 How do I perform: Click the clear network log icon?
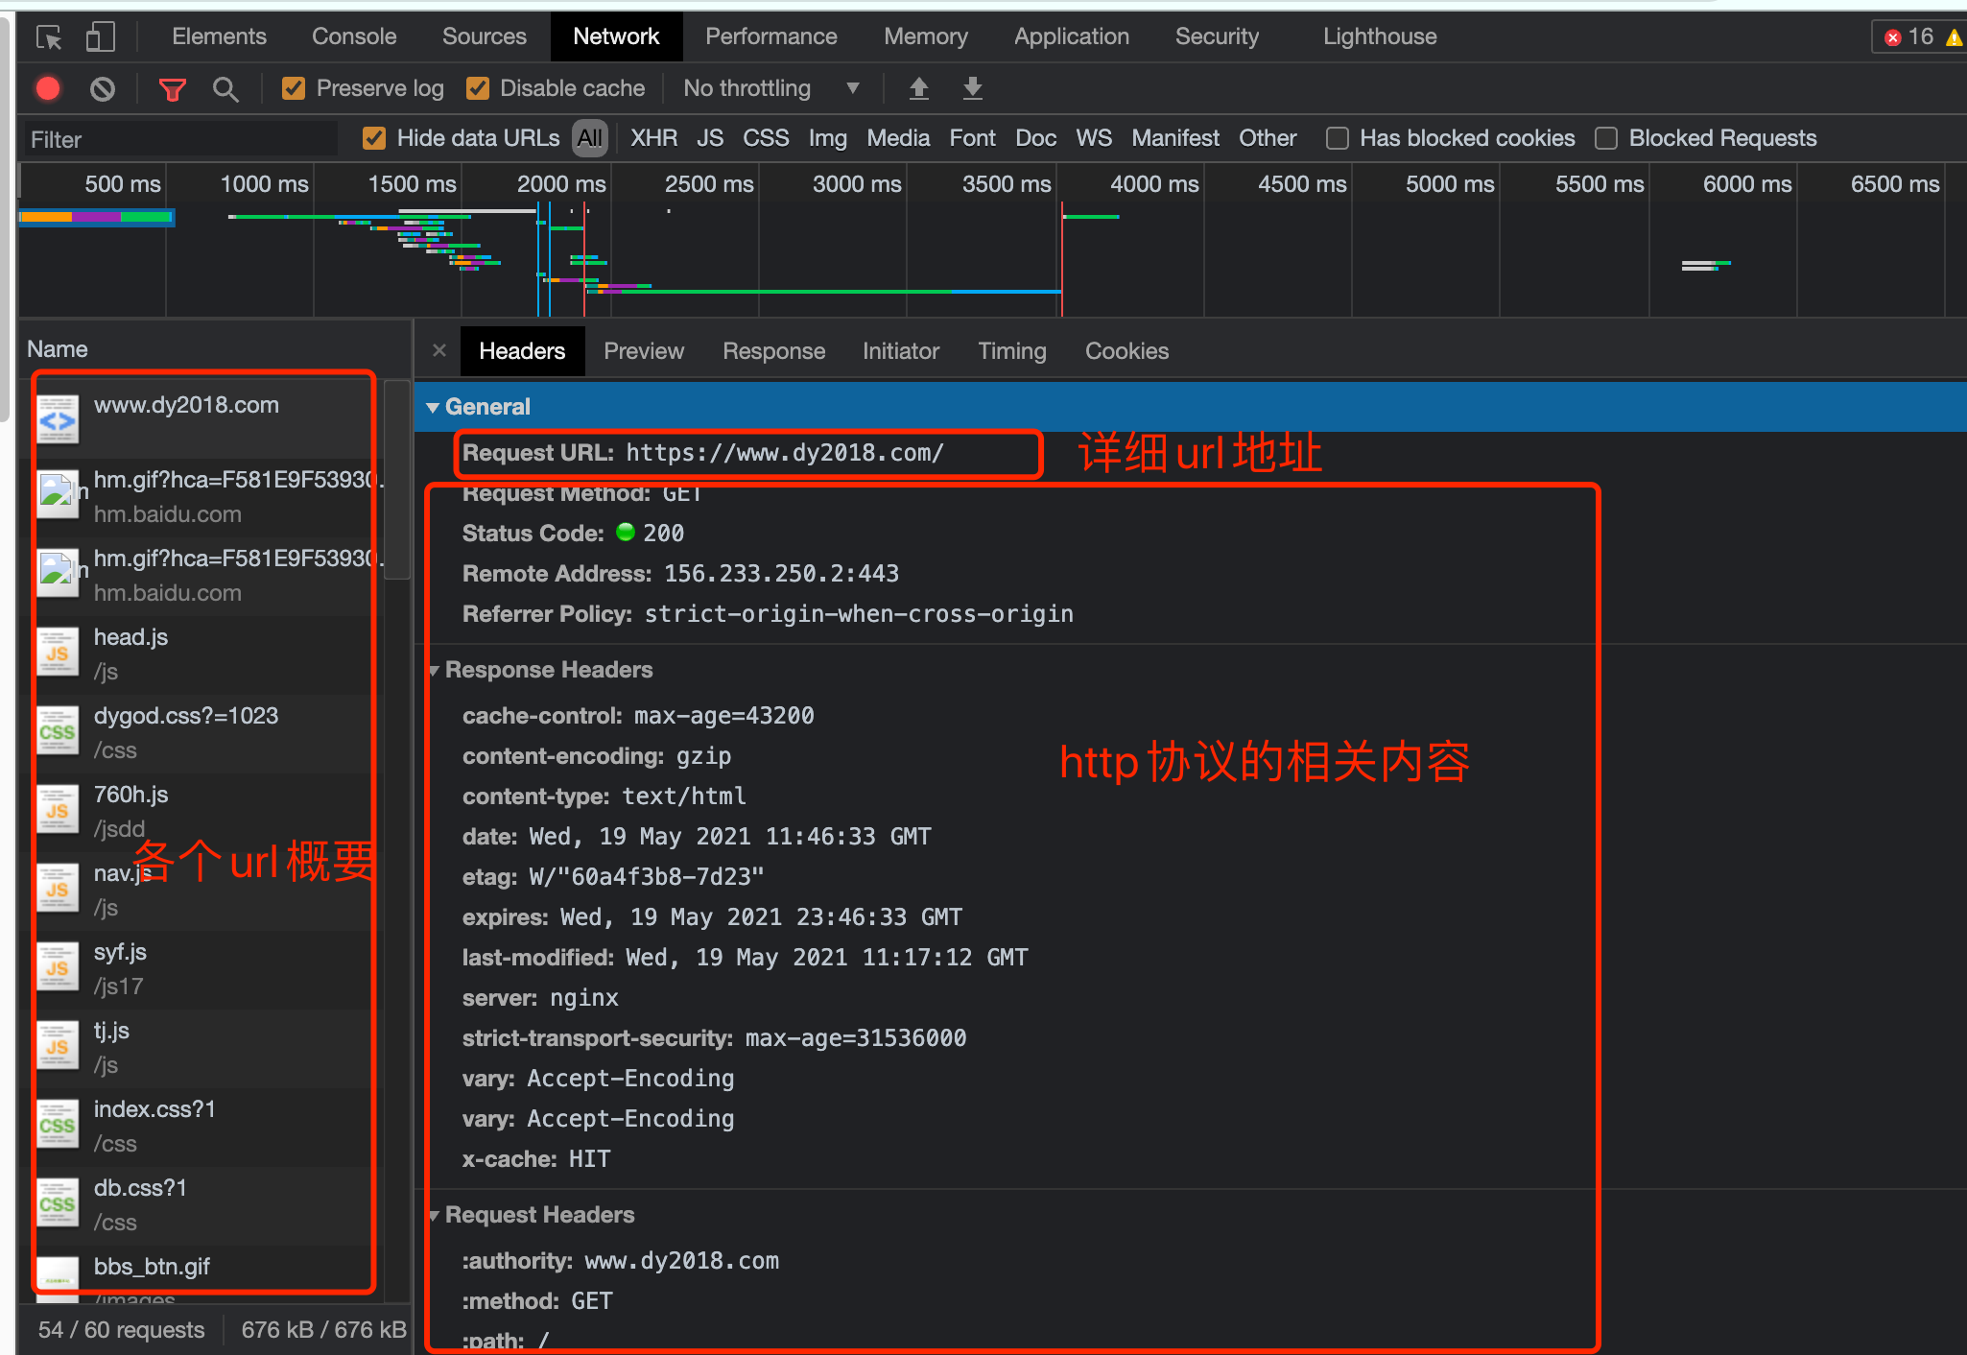pos(103,89)
